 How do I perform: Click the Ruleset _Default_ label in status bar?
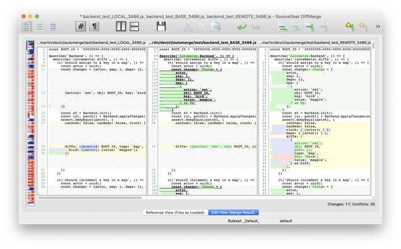(x=244, y=220)
